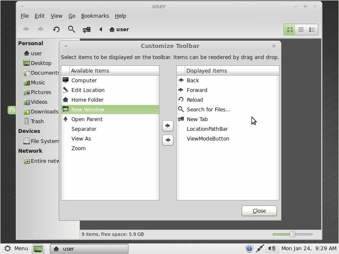
Task: Select Zoom in Available Items
Action: (110, 148)
